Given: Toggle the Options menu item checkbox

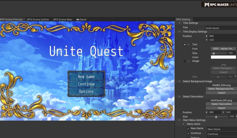Looking at the screenshot, I should [188, 137].
